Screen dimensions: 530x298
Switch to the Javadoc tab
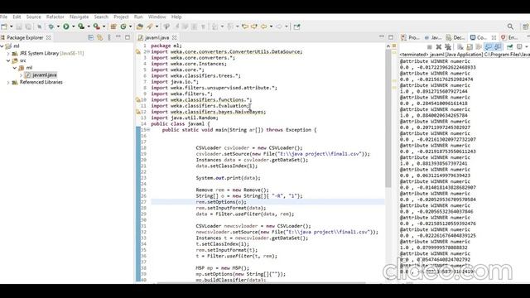click(432, 37)
